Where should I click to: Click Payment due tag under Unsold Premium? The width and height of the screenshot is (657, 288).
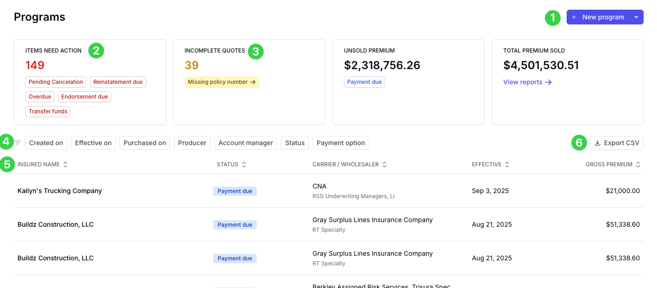point(364,82)
